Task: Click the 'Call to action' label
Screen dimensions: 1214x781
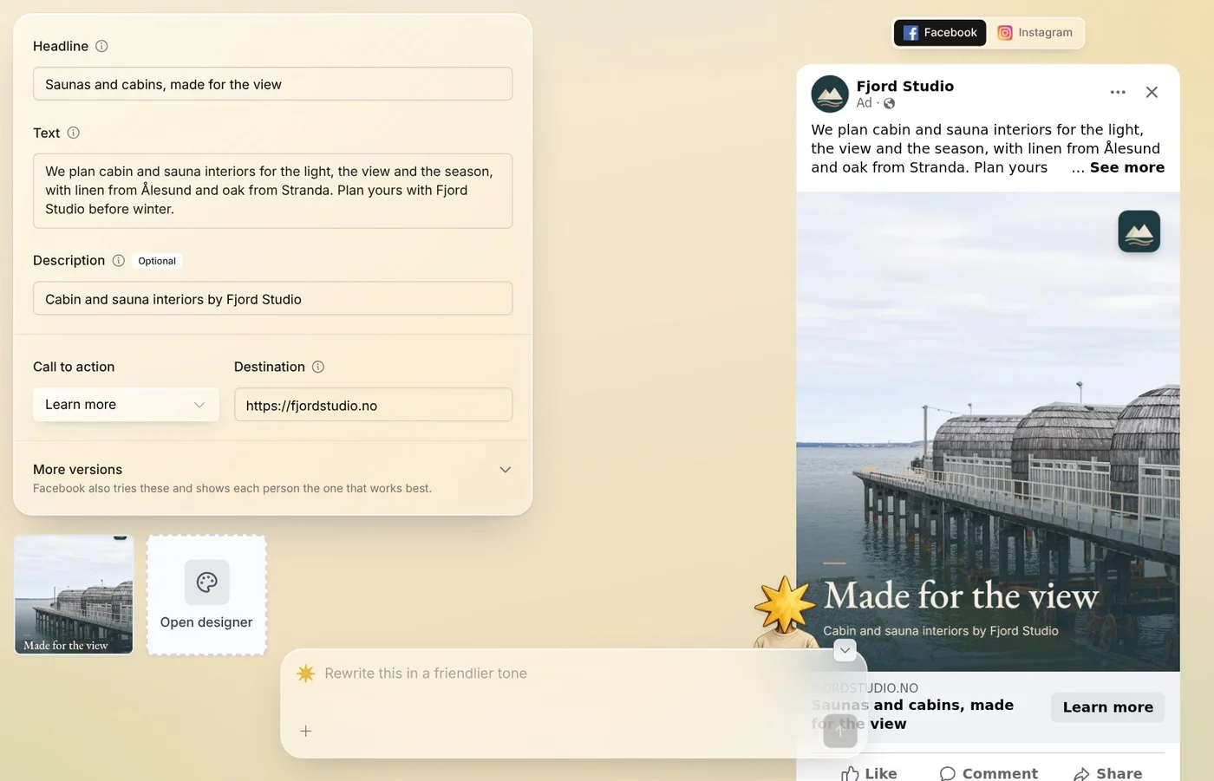Action: tap(74, 367)
